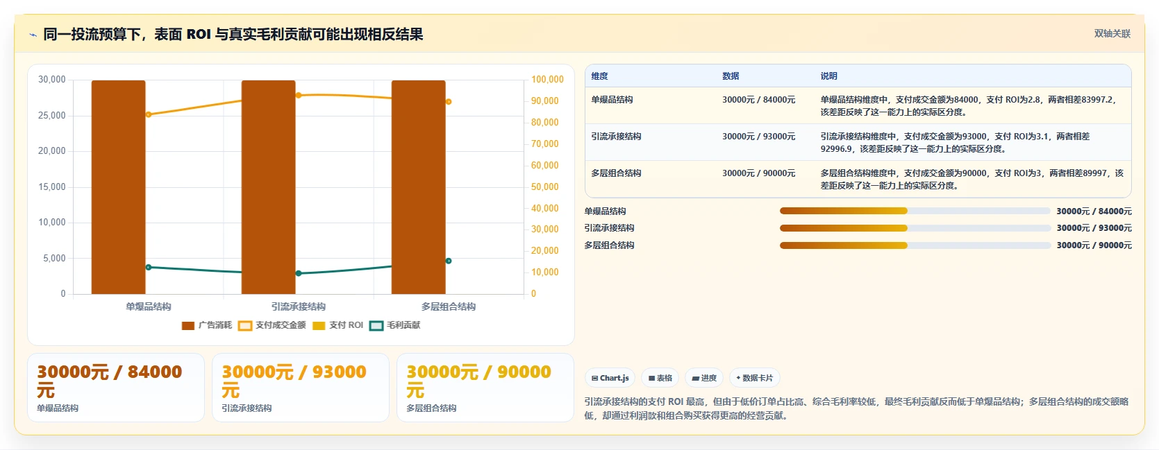Click the 30000元 / 90000 元 stat card

(485, 388)
